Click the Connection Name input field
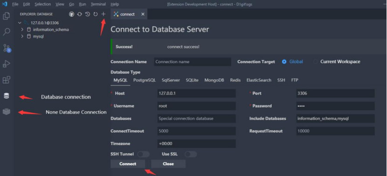 point(193,62)
